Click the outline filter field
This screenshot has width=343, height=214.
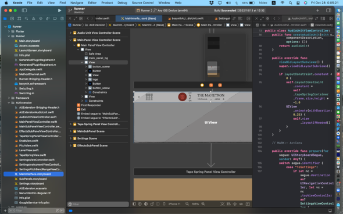point(98,204)
